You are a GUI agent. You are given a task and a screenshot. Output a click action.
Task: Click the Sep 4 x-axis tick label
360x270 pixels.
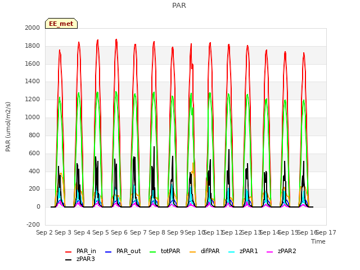(x=82, y=232)
